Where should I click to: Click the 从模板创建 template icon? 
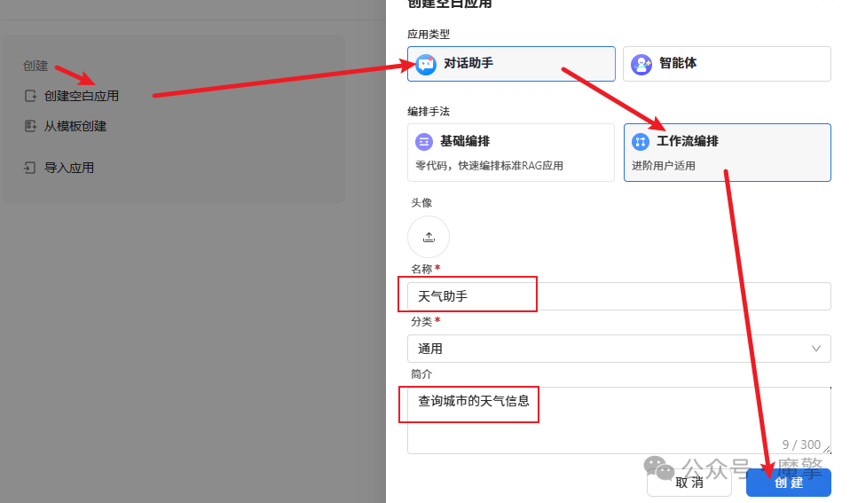(30, 126)
